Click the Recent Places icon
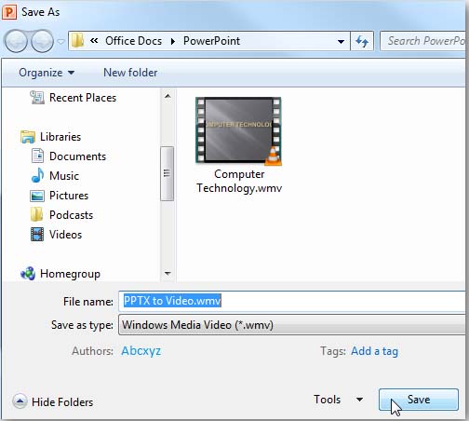This screenshot has width=469, height=421. [37, 97]
